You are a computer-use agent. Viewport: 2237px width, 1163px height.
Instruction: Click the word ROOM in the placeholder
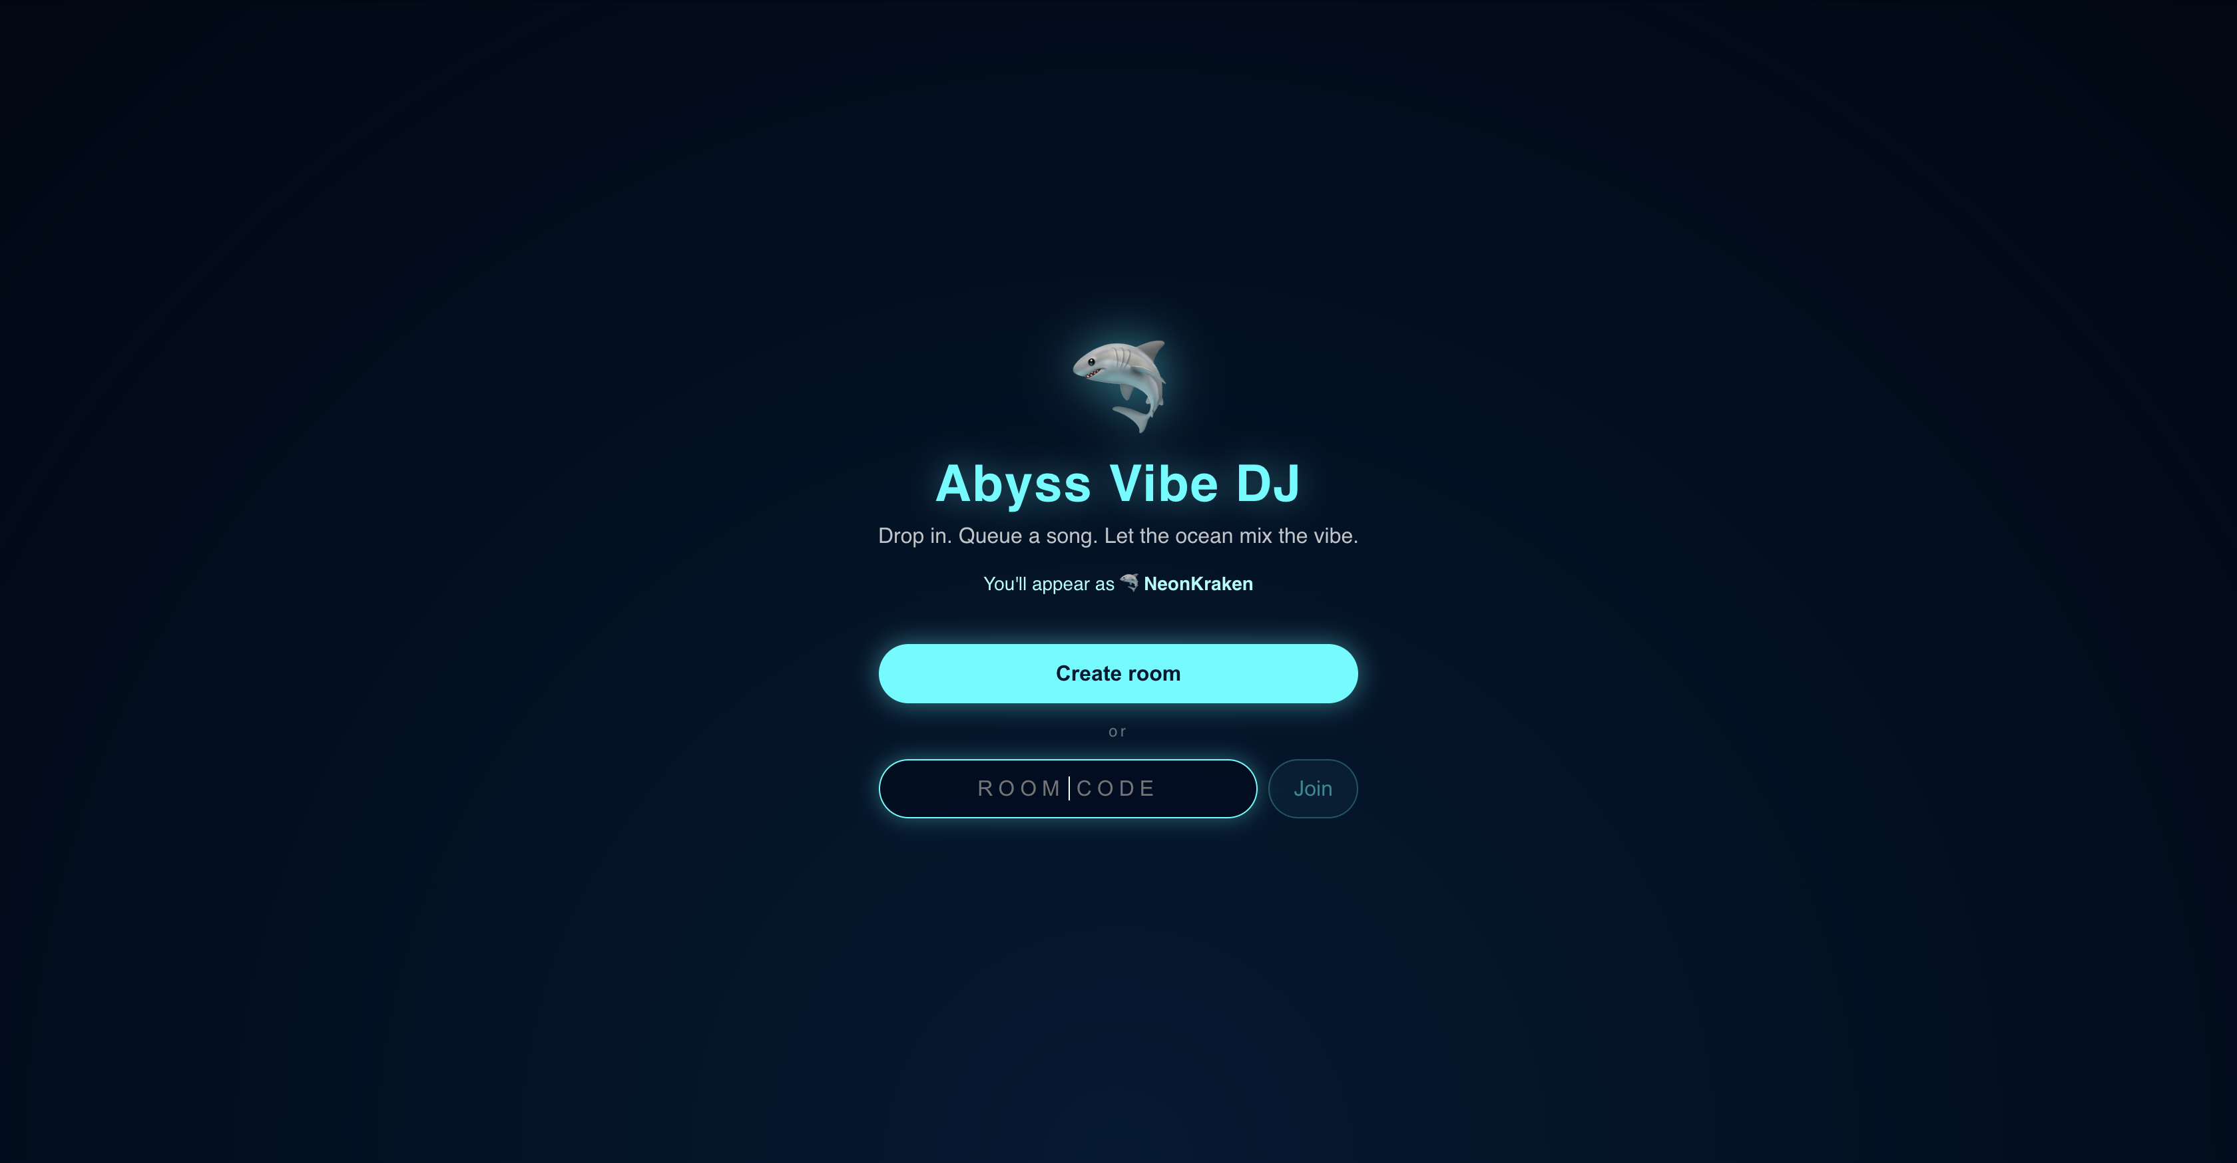coord(1019,788)
